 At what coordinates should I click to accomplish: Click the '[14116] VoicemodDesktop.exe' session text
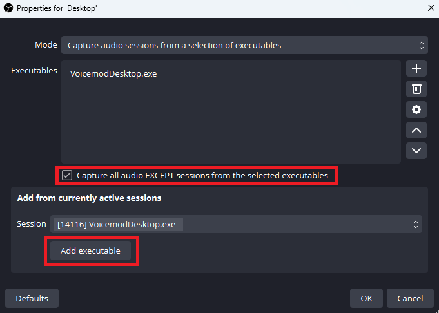(117, 224)
